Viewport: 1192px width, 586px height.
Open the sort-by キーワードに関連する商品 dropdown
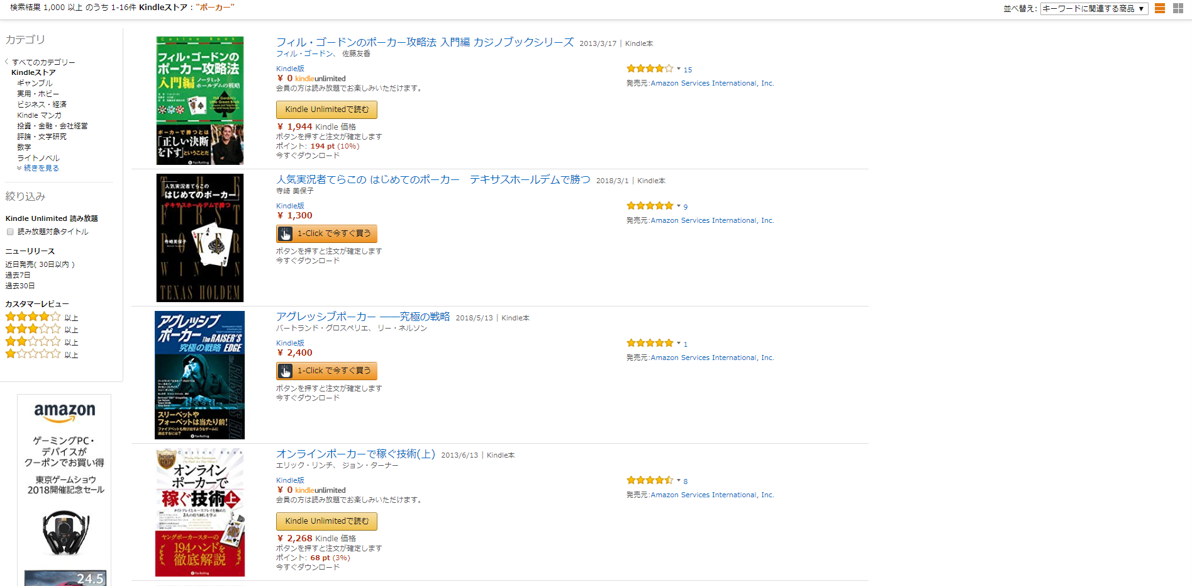[x=1094, y=9]
